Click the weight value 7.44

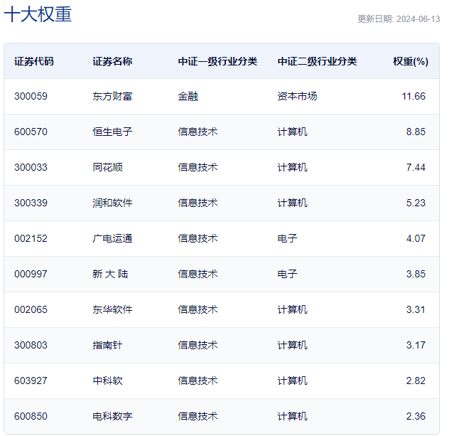(x=416, y=167)
